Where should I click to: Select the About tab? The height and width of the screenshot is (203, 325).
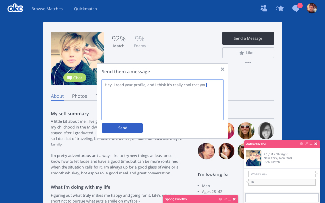tap(57, 96)
